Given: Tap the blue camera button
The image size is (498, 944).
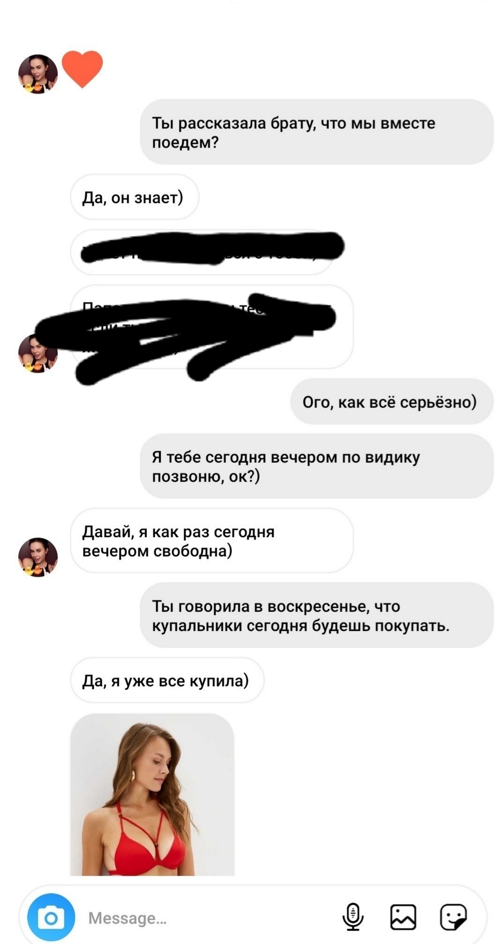Looking at the screenshot, I should tap(51, 917).
